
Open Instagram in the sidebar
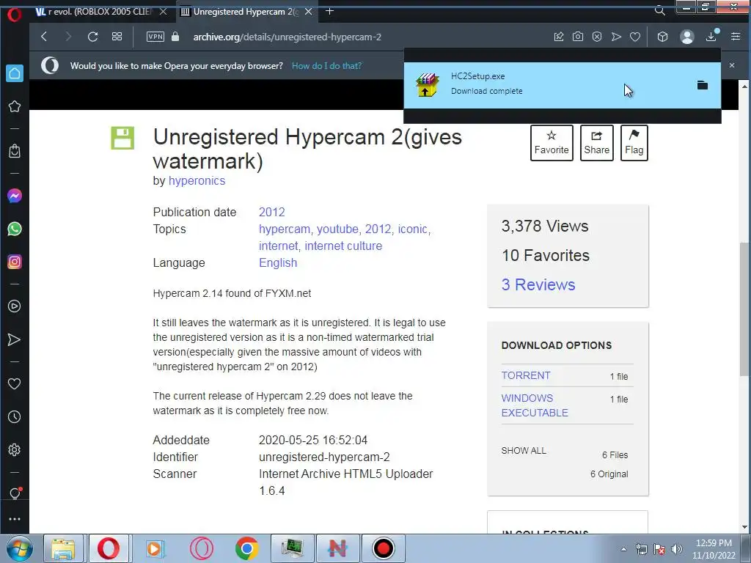click(15, 262)
